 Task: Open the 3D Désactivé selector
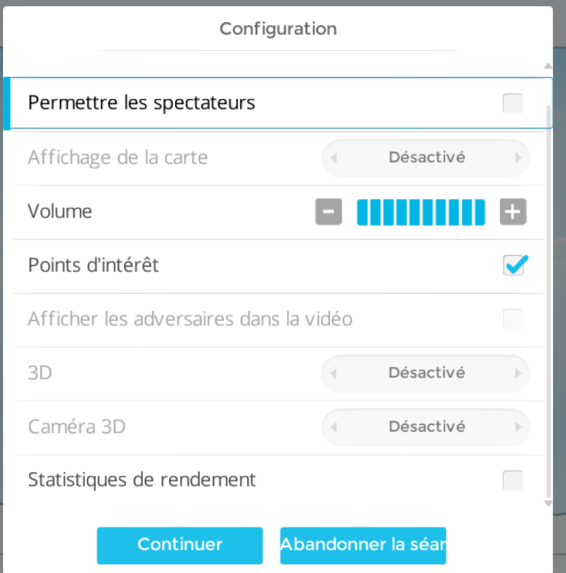coord(426,373)
